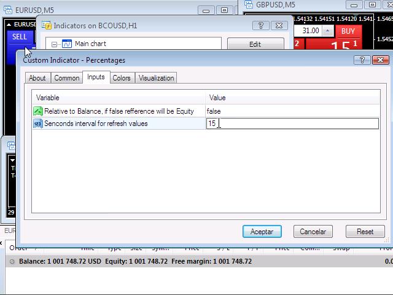Viewport: 393px width, 295px height.
Task: Click help button in Indicators window
Action: point(261,25)
